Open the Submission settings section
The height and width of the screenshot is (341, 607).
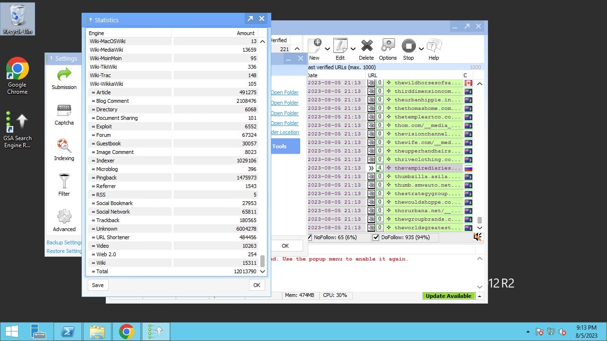point(64,78)
